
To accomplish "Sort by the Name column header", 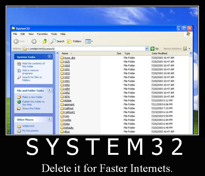I will (80, 53).
